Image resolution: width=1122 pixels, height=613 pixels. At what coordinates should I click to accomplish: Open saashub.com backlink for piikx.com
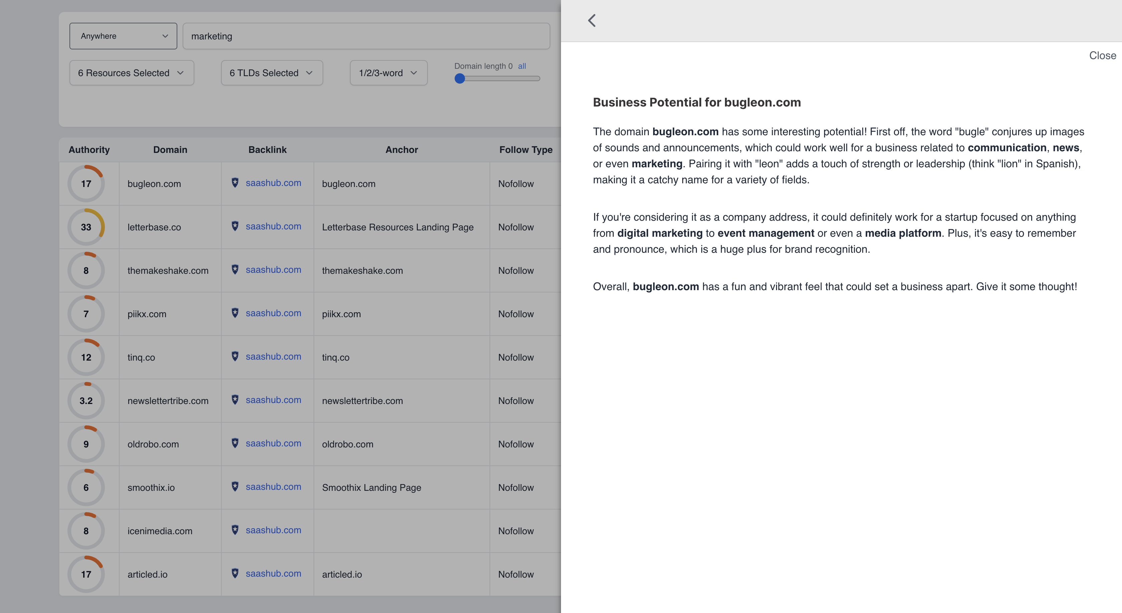tap(273, 313)
